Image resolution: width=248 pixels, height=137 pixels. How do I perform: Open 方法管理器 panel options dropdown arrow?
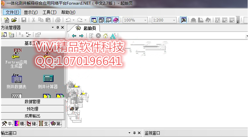(x=53, y=28)
